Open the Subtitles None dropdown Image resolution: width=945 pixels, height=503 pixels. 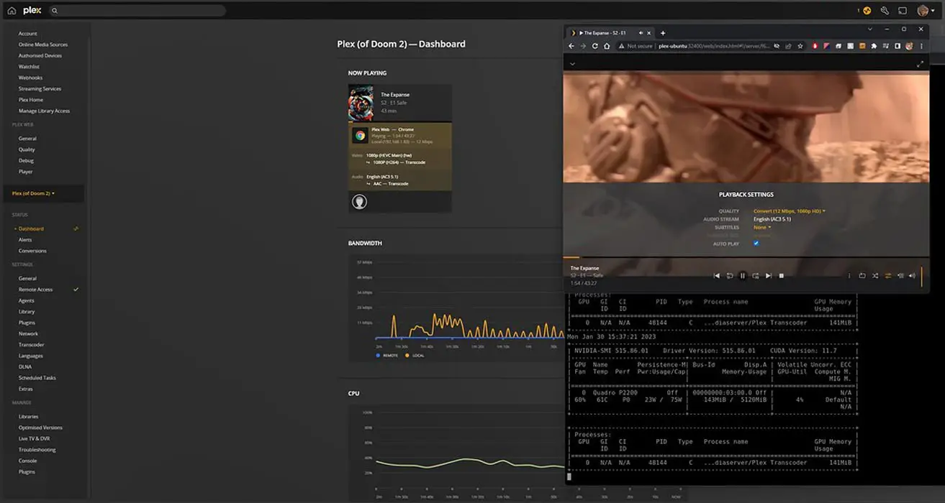762,227
